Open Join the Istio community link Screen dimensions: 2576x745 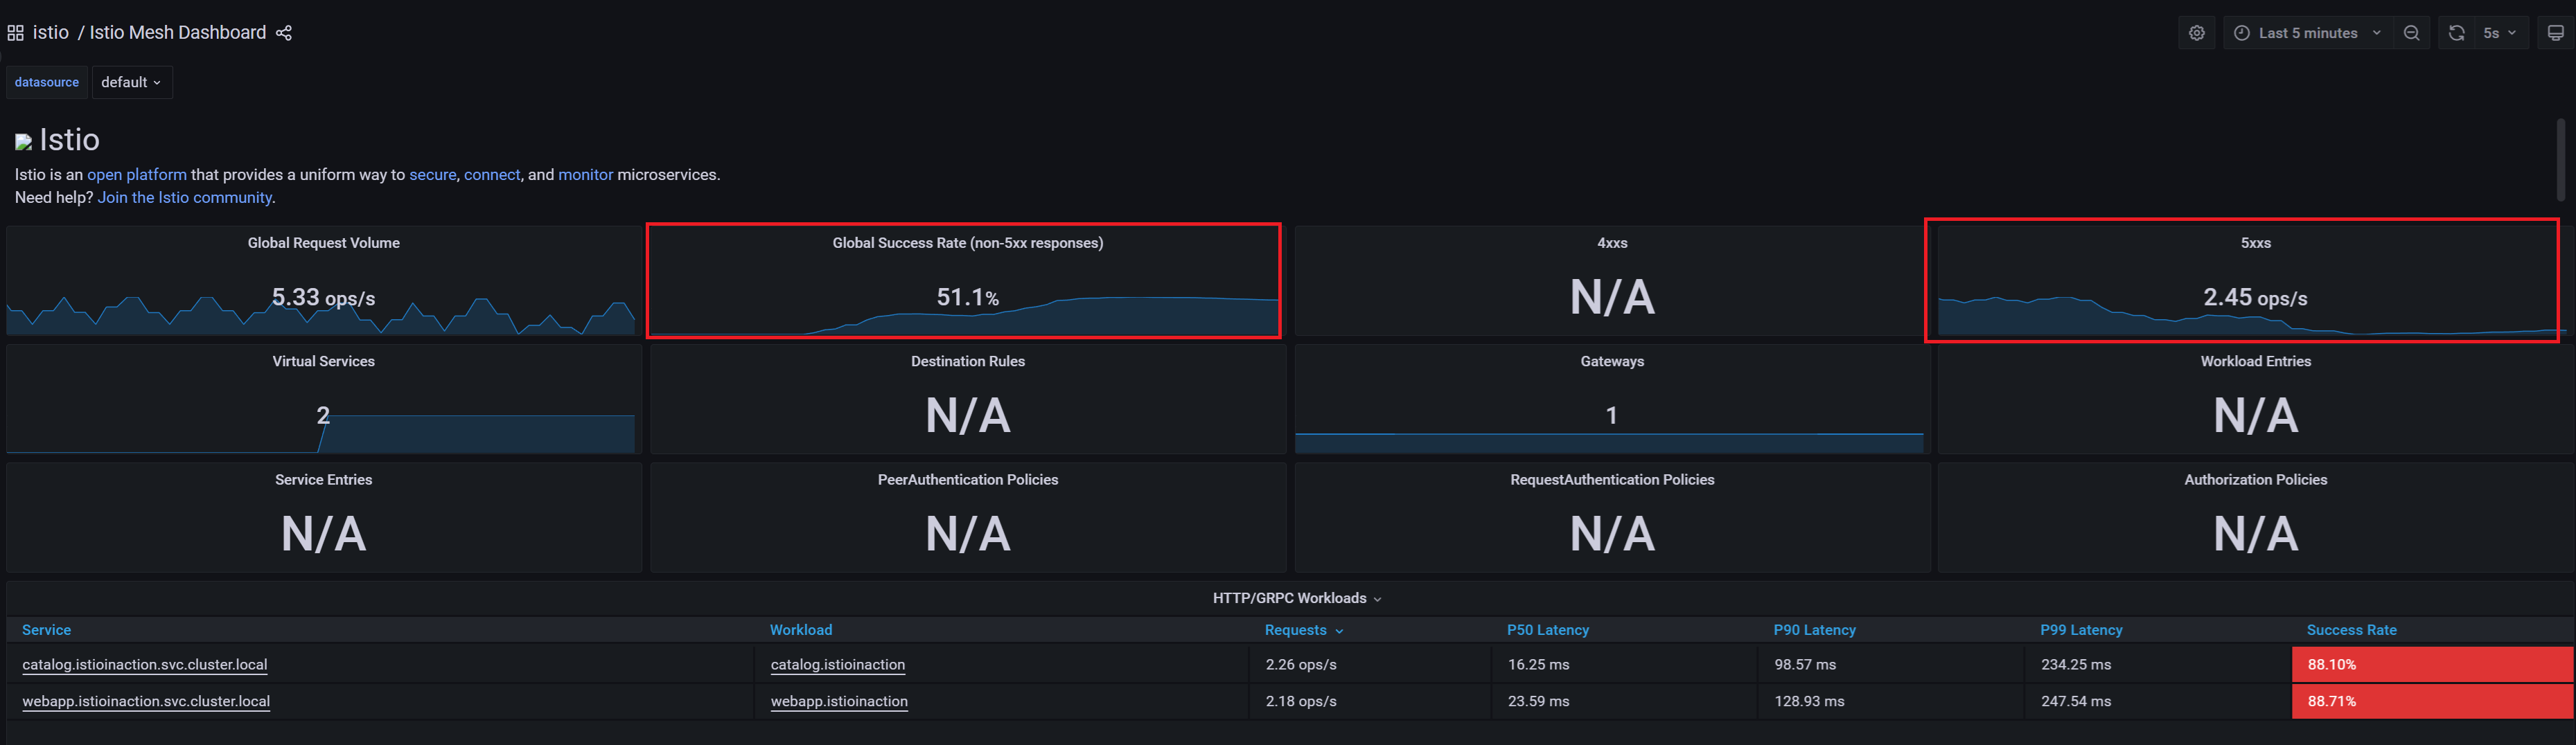[184, 198]
